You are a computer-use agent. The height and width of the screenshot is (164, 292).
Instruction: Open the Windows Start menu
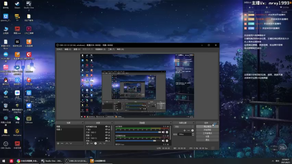[x=4, y=161]
